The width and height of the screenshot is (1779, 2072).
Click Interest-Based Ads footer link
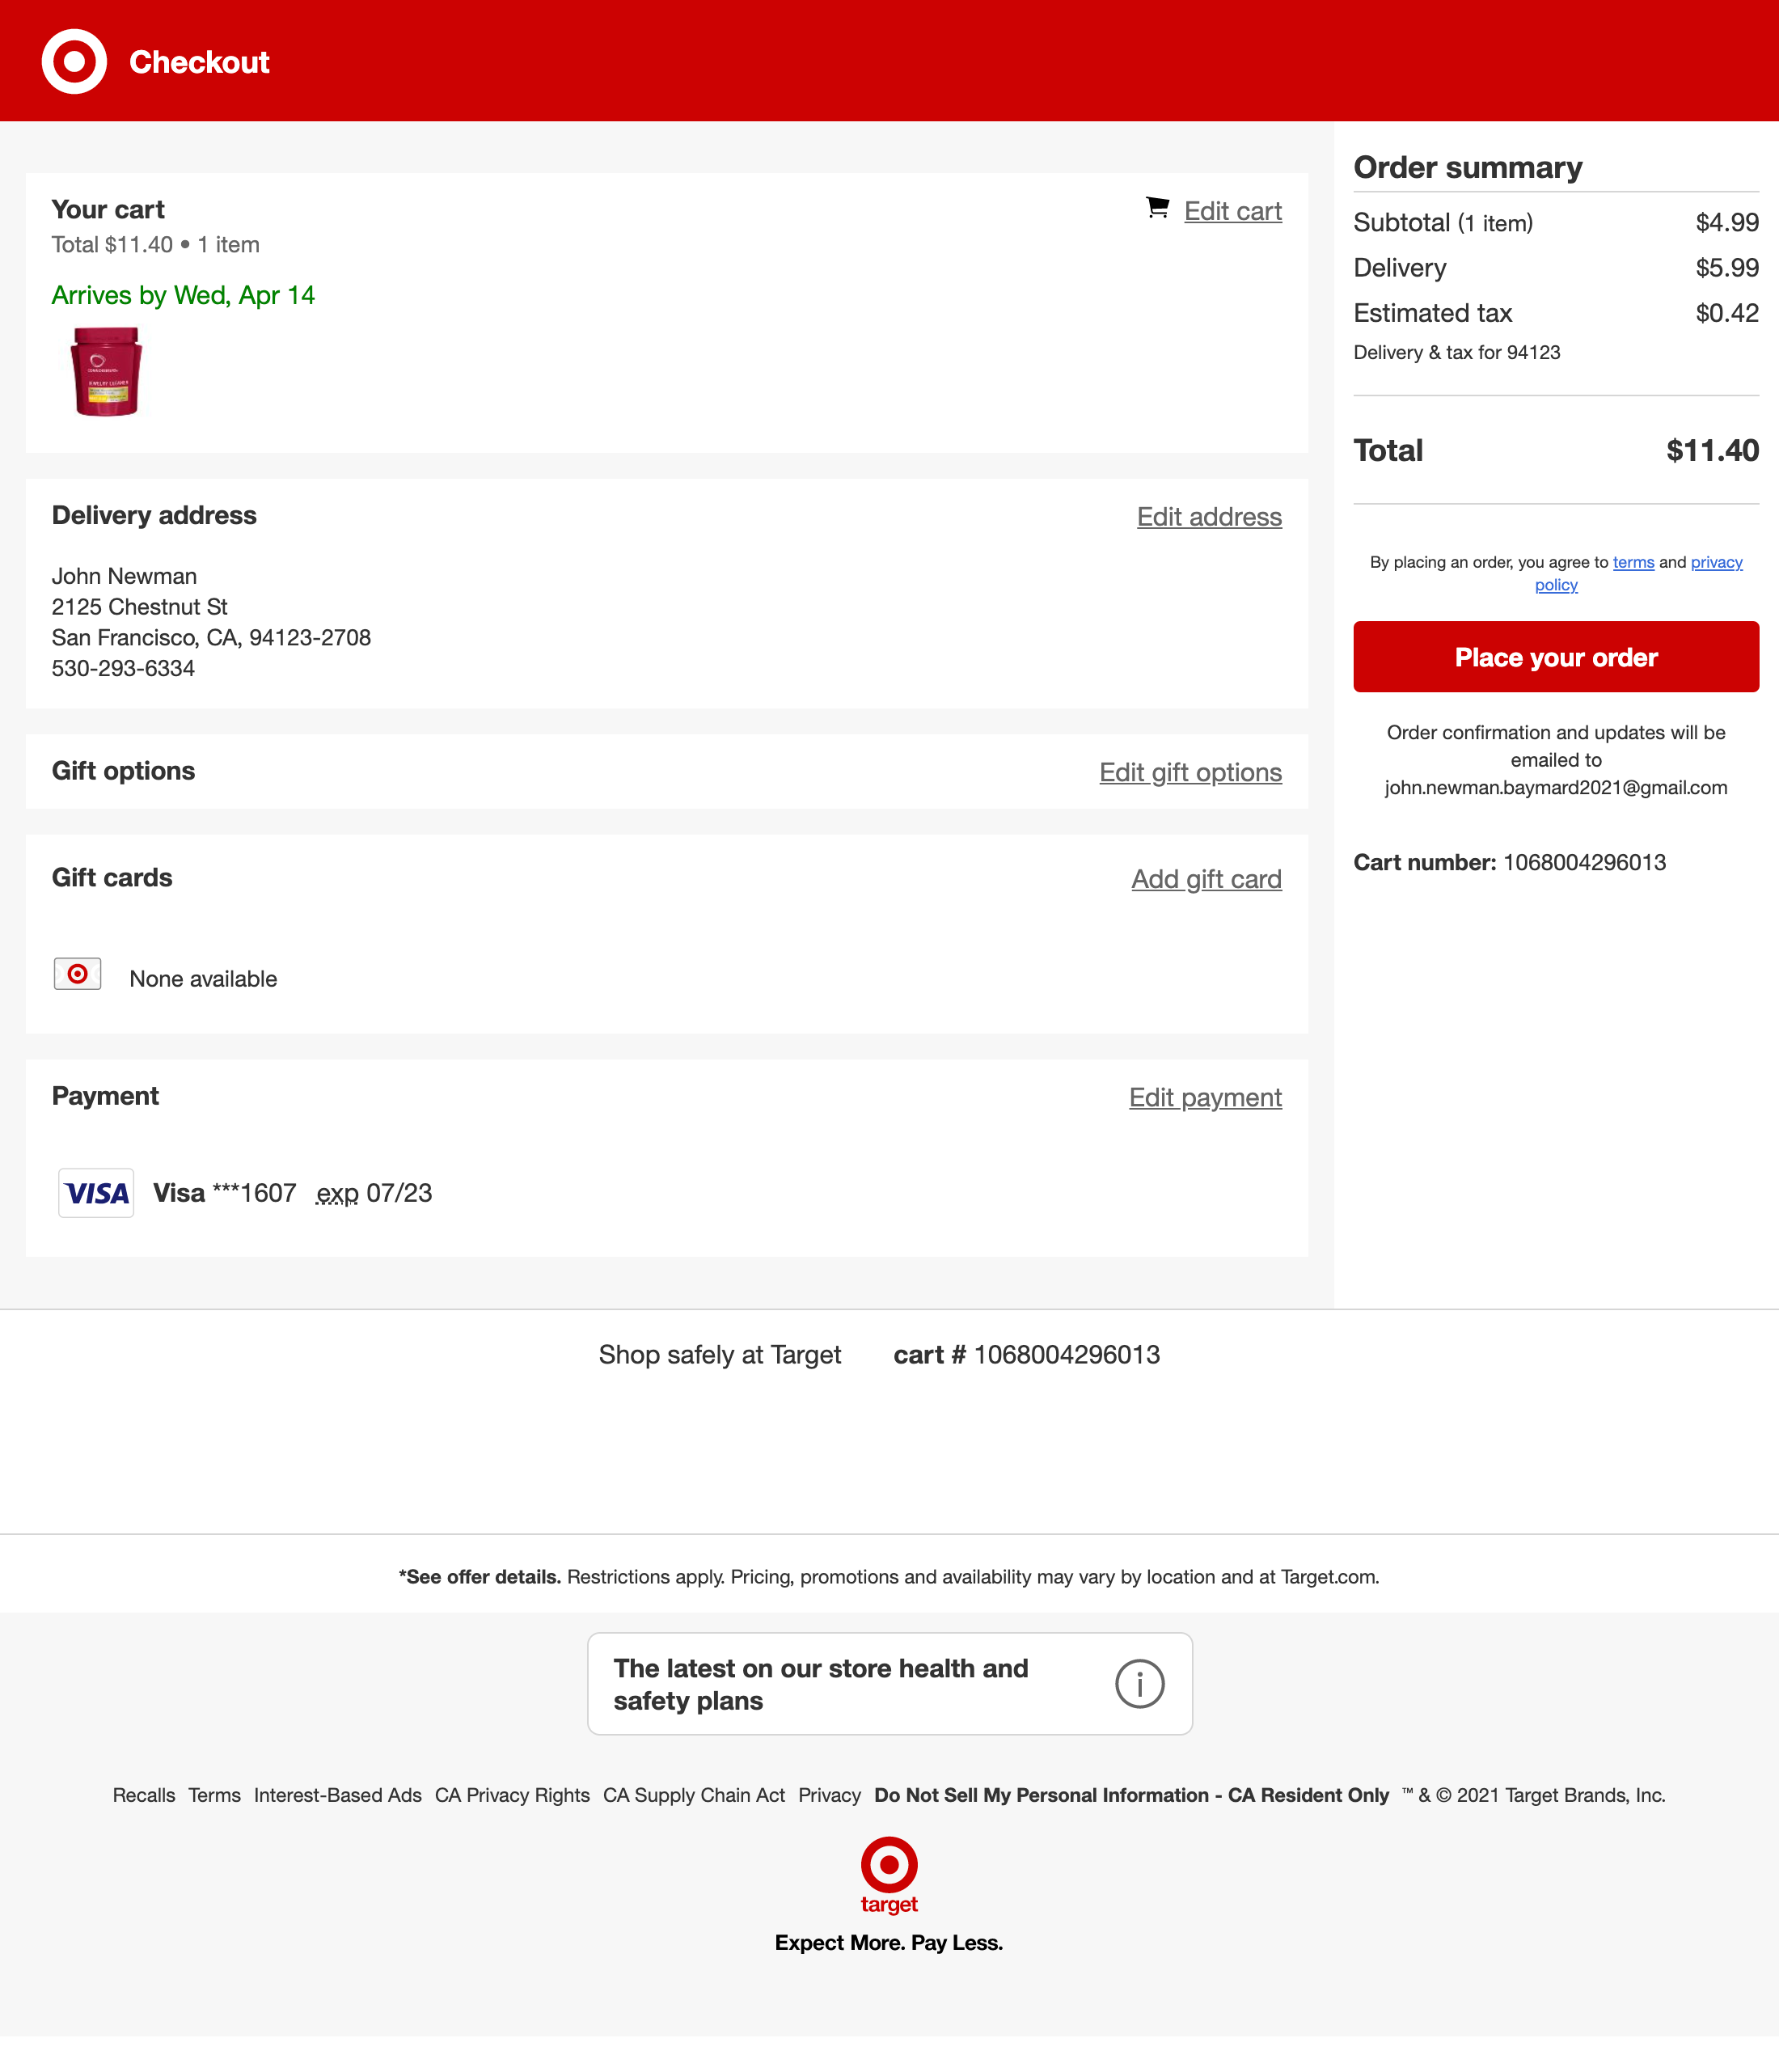pos(337,1795)
